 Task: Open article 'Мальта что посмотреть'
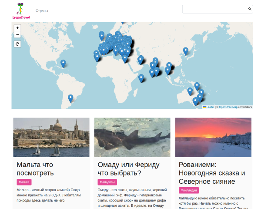(35, 169)
